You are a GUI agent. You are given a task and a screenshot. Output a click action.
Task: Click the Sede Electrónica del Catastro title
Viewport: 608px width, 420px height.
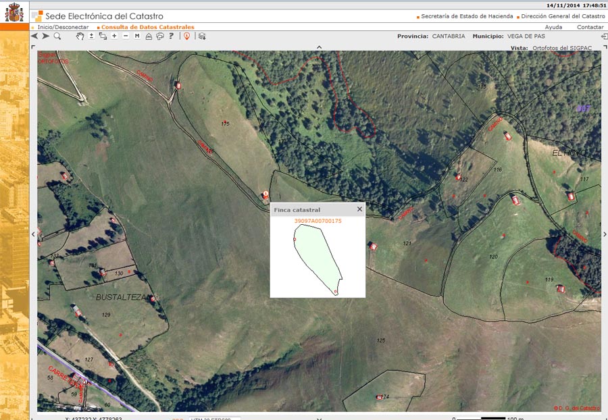click(x=104, y=16)
